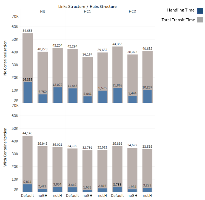Click the HC2 column header
Viewport: 205px width, 200px height.
click(x=132, y=12)
